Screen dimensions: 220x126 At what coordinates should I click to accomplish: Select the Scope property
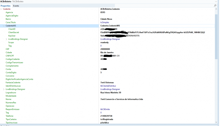11,42
